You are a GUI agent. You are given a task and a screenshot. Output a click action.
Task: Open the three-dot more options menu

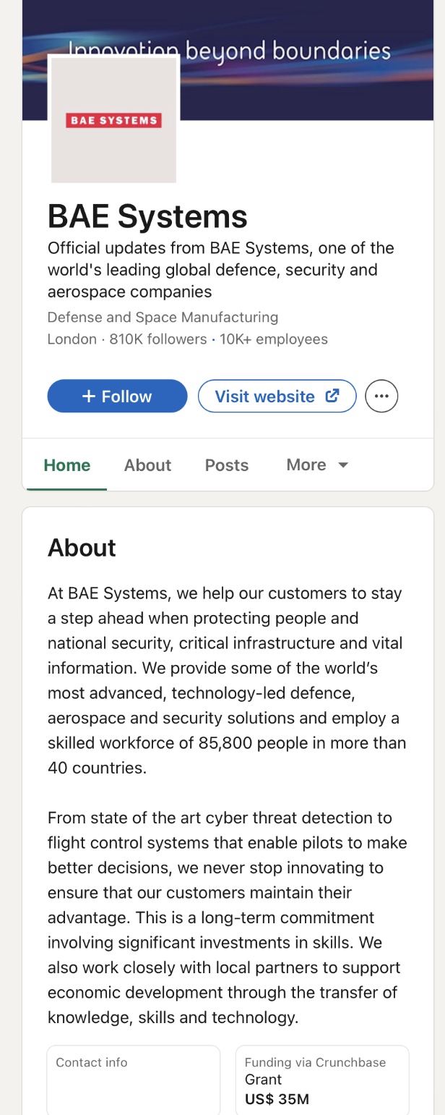[x=381, y=397]
